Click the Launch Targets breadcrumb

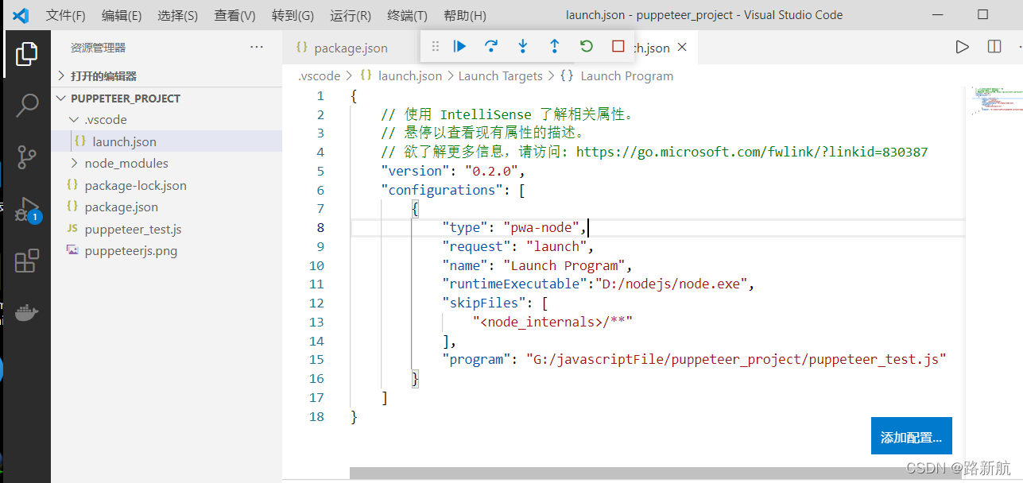click(x=501, y=76)
